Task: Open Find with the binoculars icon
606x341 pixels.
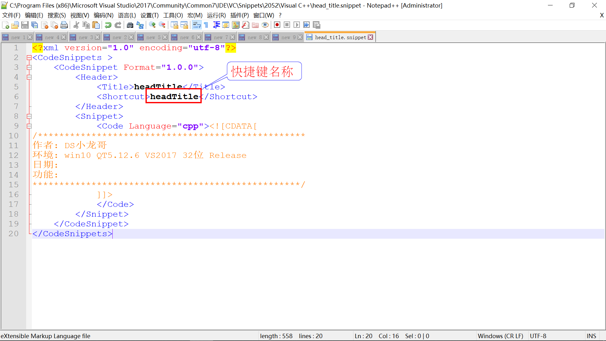Action: [x=130, y=25]
